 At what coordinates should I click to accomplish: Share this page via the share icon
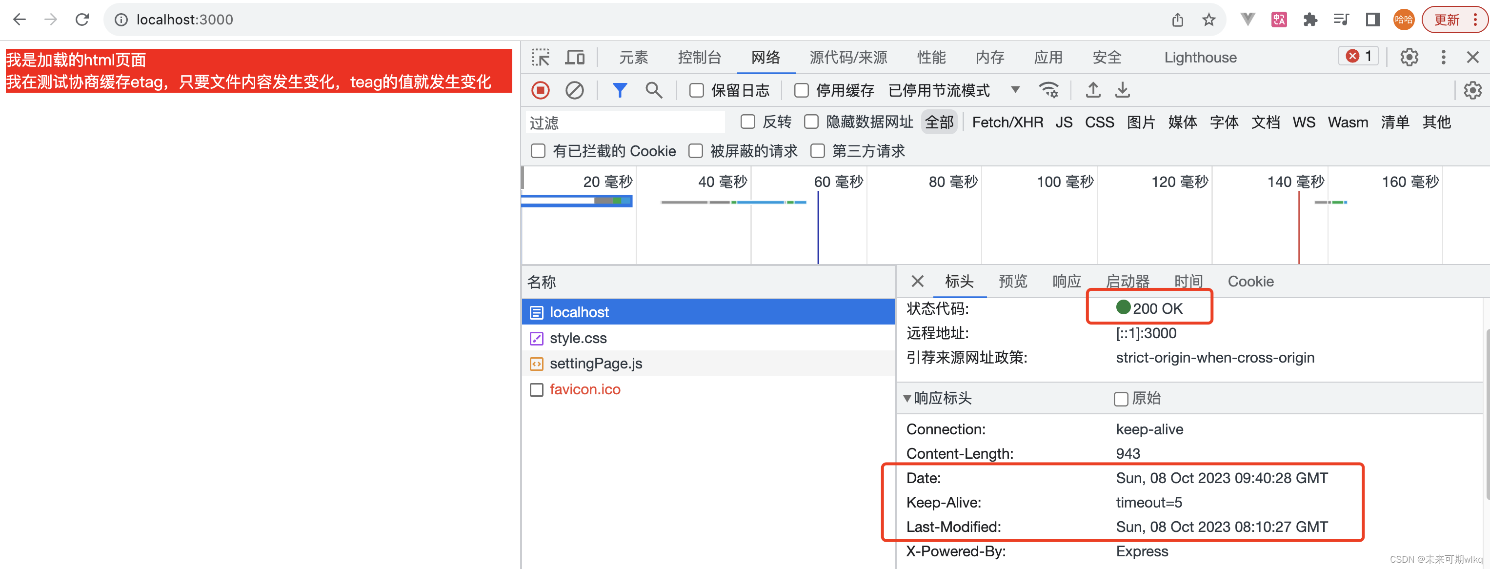click(x=1178, y=20)
